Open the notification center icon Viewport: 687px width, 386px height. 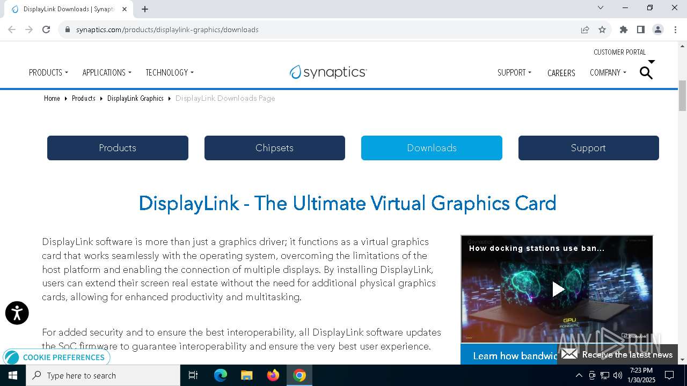tap(669, 375)
